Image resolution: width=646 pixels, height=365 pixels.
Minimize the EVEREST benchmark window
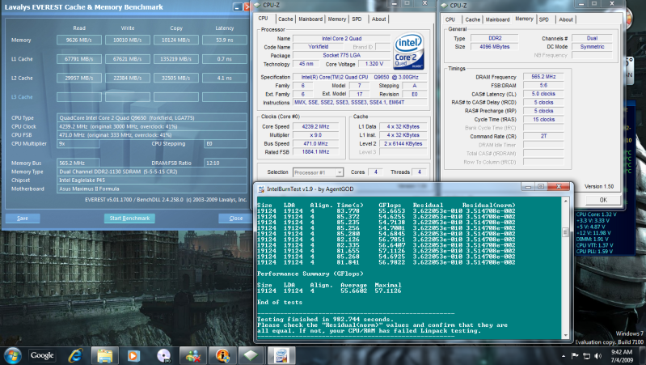pos(238,6)
